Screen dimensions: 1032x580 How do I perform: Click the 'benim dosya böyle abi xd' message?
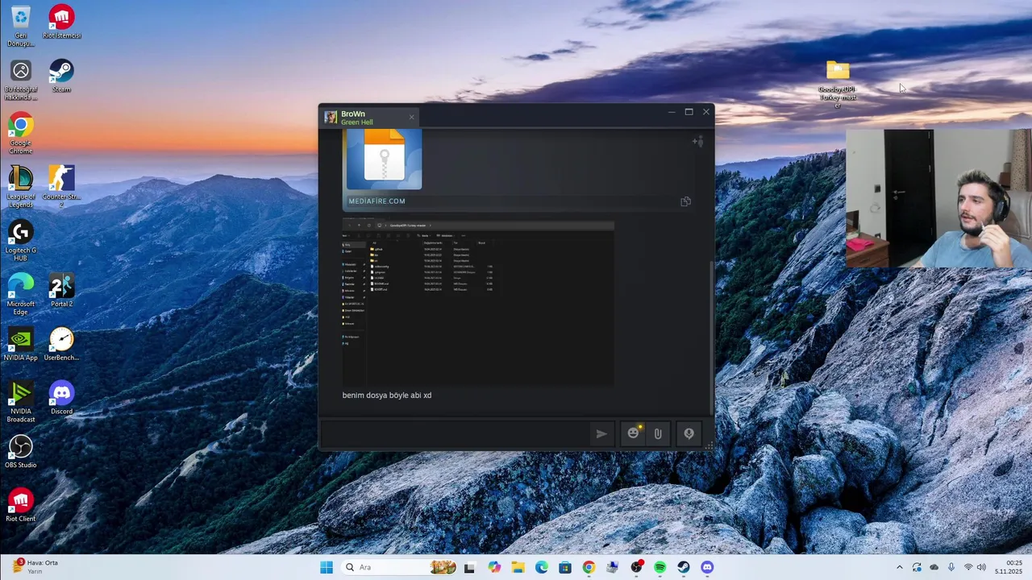click(387, 396)
